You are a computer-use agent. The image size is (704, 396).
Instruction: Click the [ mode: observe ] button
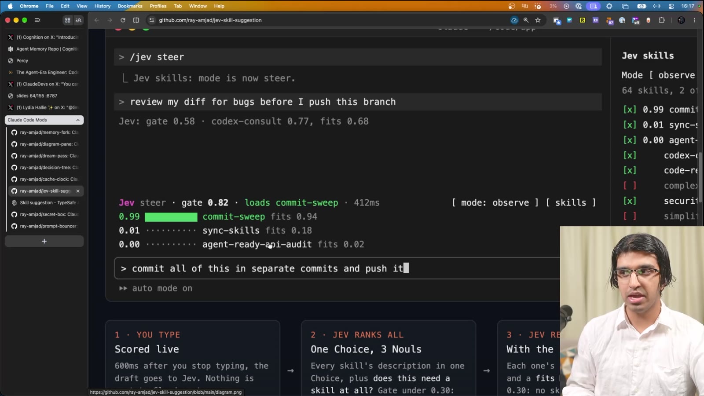(495, 203)
